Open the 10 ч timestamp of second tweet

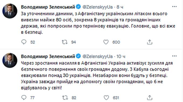point(121,57)
